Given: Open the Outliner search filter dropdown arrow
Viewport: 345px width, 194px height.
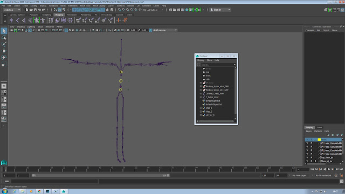Looking at the screenshot, I should click(234, 65).
